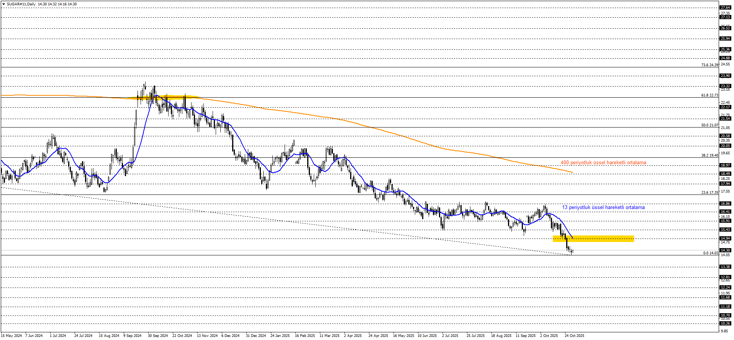Click the 73.6 24.39 Fibonacci level label
734x340 pixels.
click(x=709, y=65)
